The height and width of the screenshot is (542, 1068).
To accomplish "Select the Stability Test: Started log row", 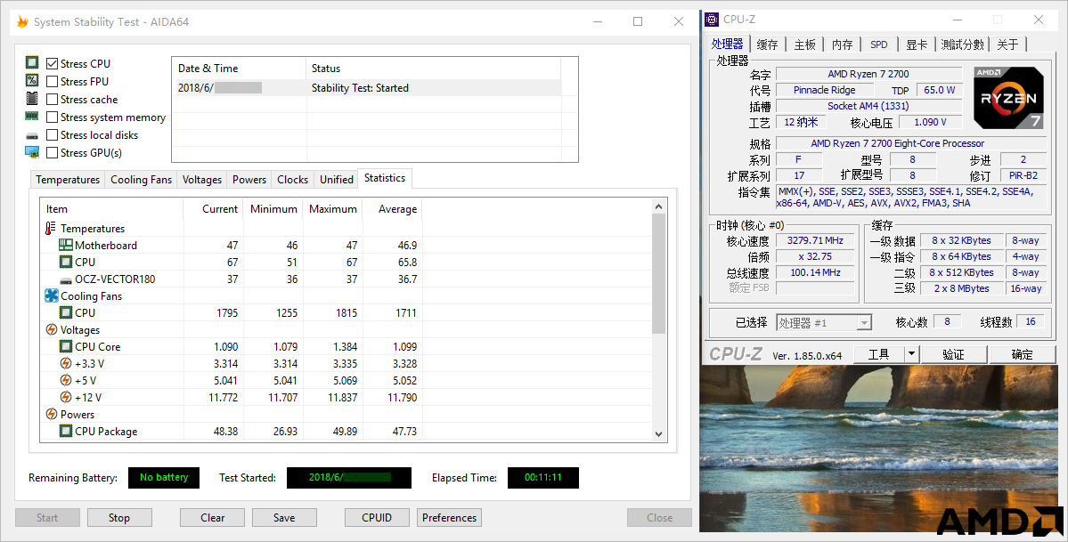I will coord(366,88).
